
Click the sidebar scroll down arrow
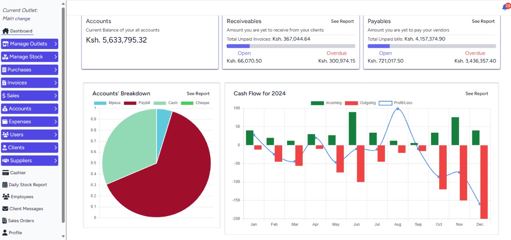pos(63,236)
